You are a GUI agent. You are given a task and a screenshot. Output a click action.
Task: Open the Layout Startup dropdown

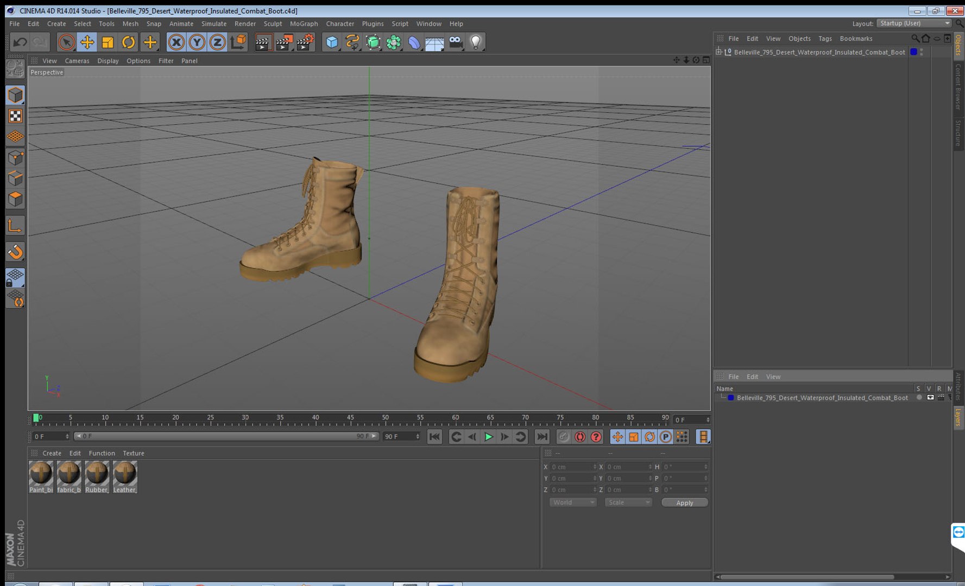coord(914,23)
